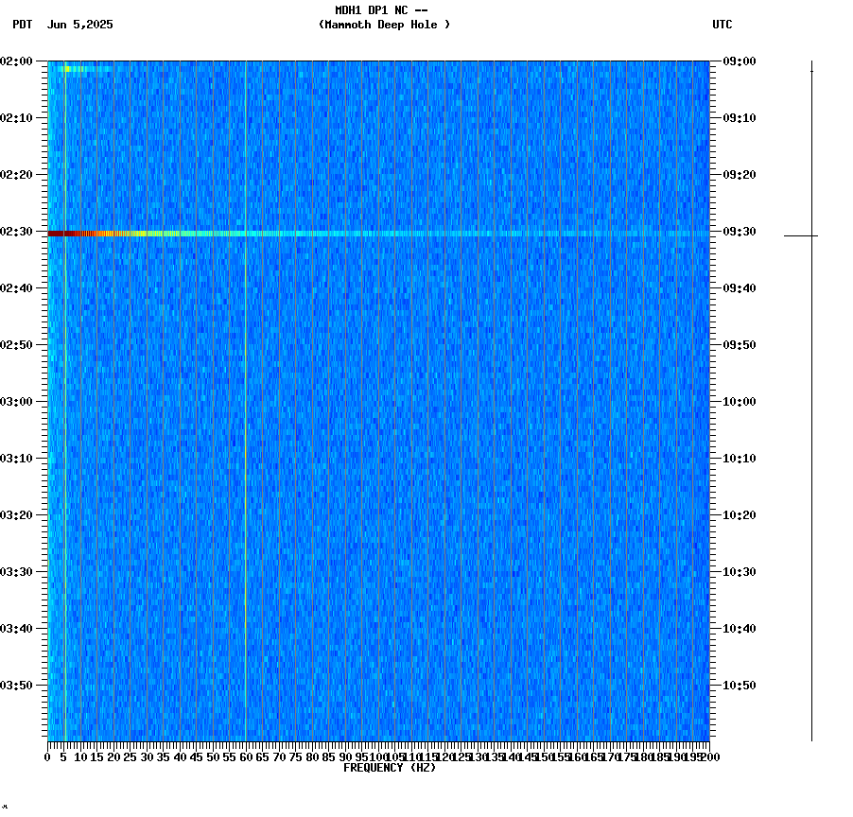The width and height of the screenshot is (853, 817).
Task: Select the FREQUENCY (HZ) axis title
Action: 392,767
